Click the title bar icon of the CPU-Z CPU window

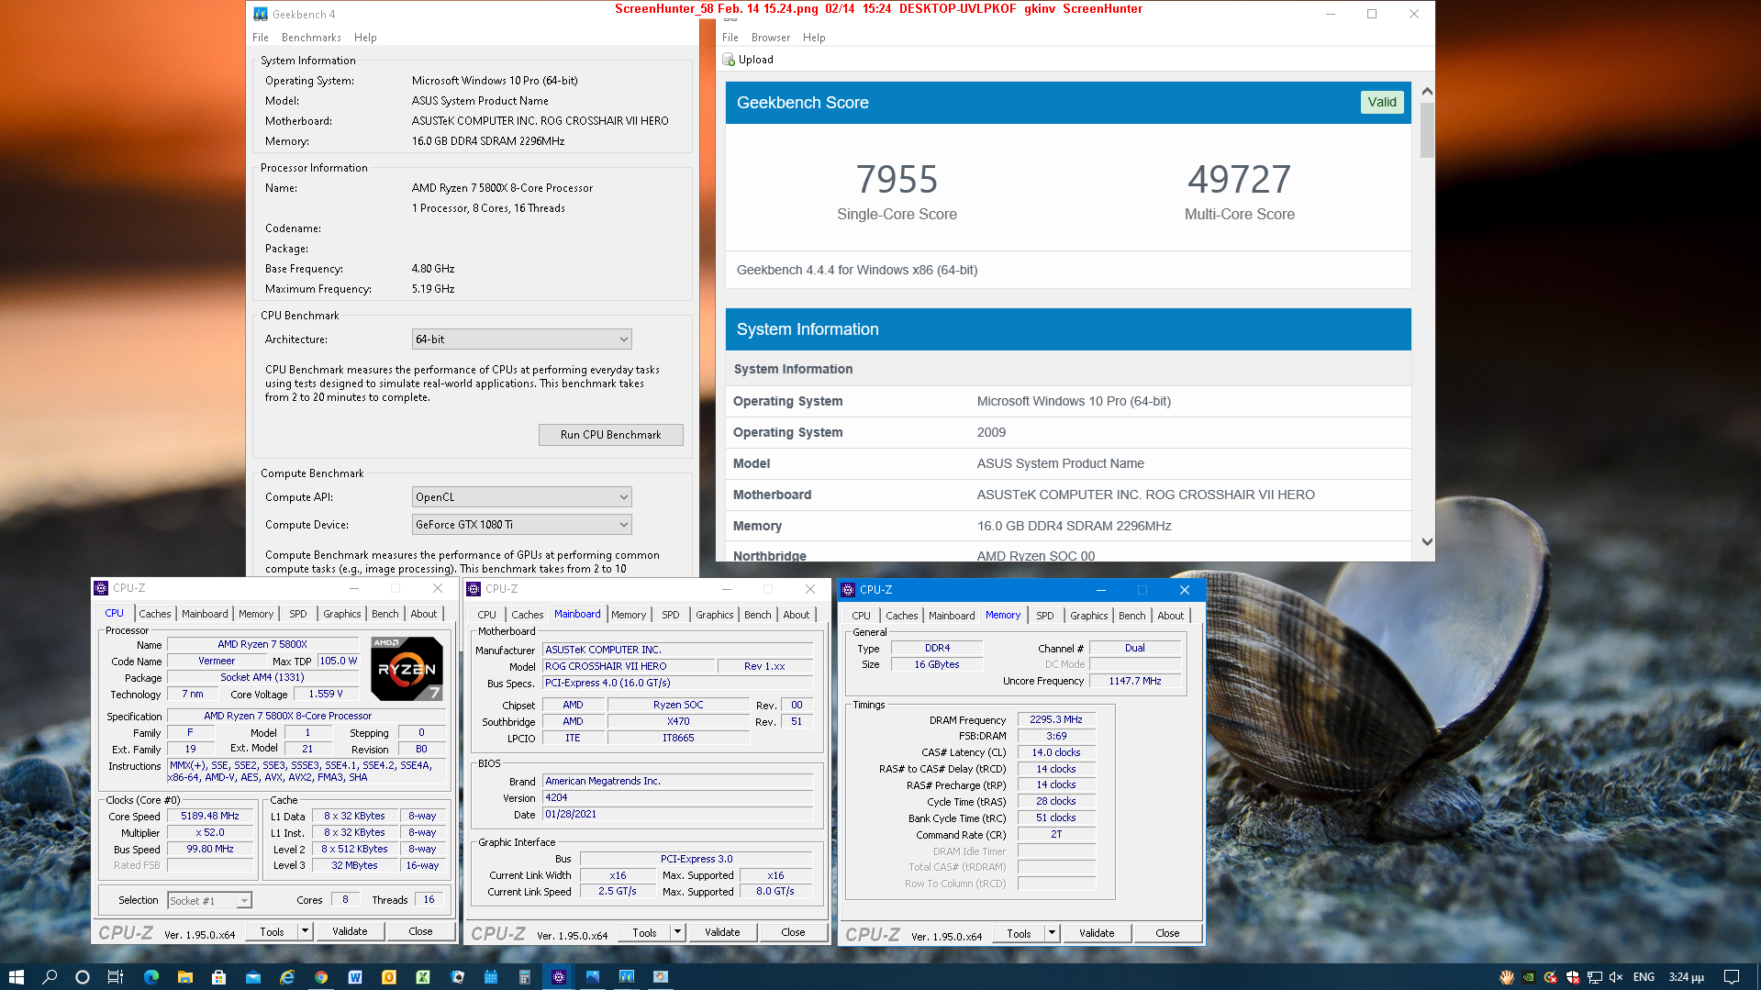pos(102,588)
